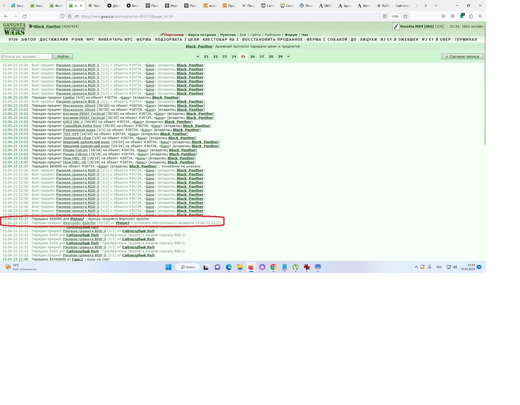Open the Вертолёт Apache item link

pos(79,223)
